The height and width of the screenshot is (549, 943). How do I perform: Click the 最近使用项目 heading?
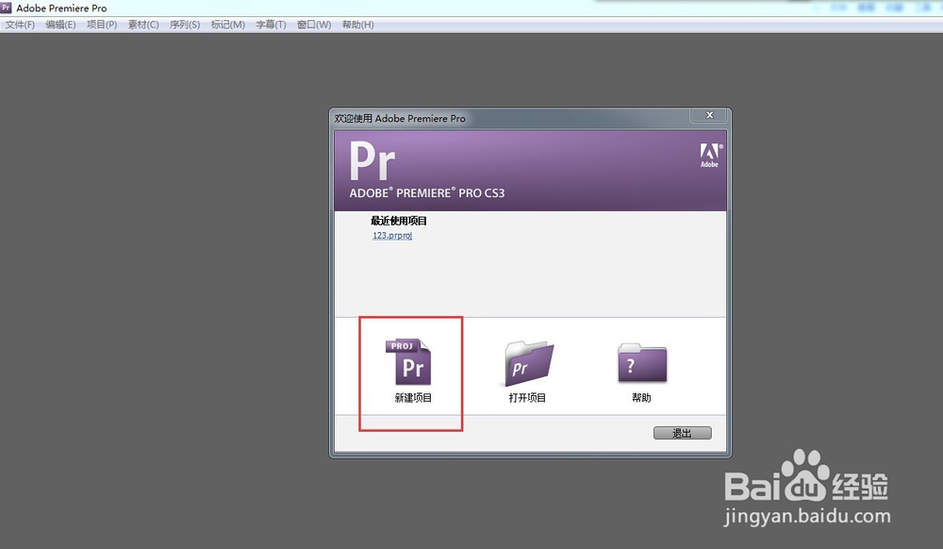(399, 221)
